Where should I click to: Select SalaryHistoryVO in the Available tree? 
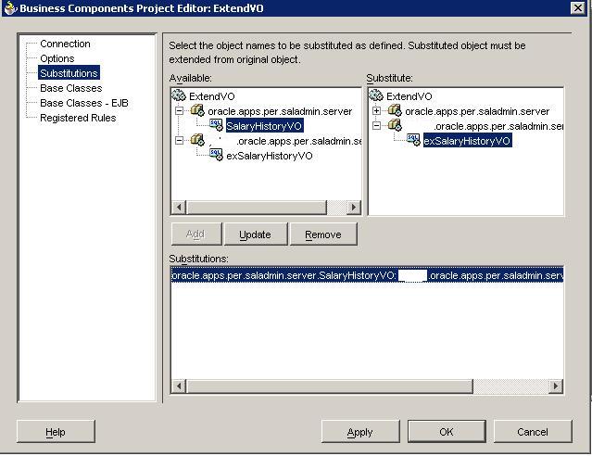click(264, 126)
